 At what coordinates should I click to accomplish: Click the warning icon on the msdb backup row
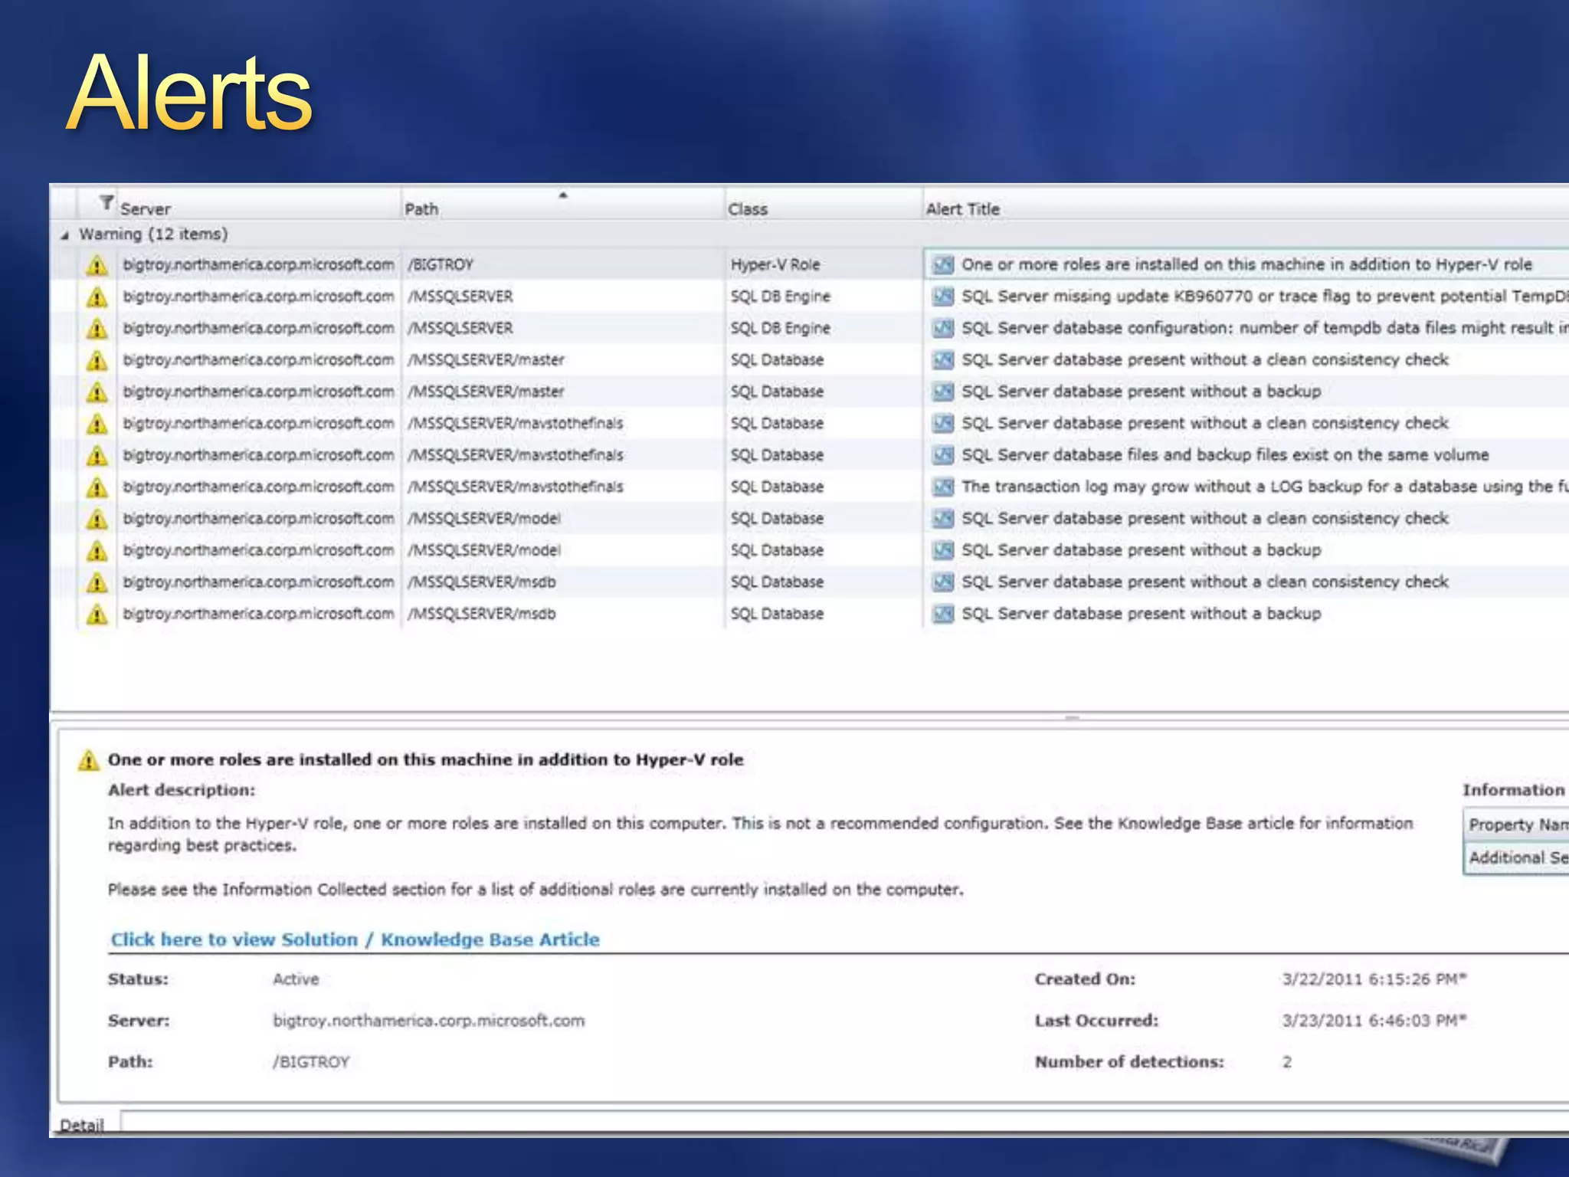coord(97,615)
